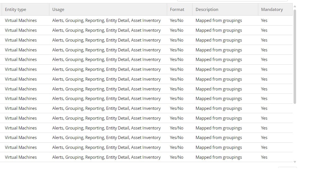Select the first Virtual Machines row
The image size is (323, 182).
(x=146, y=21)
